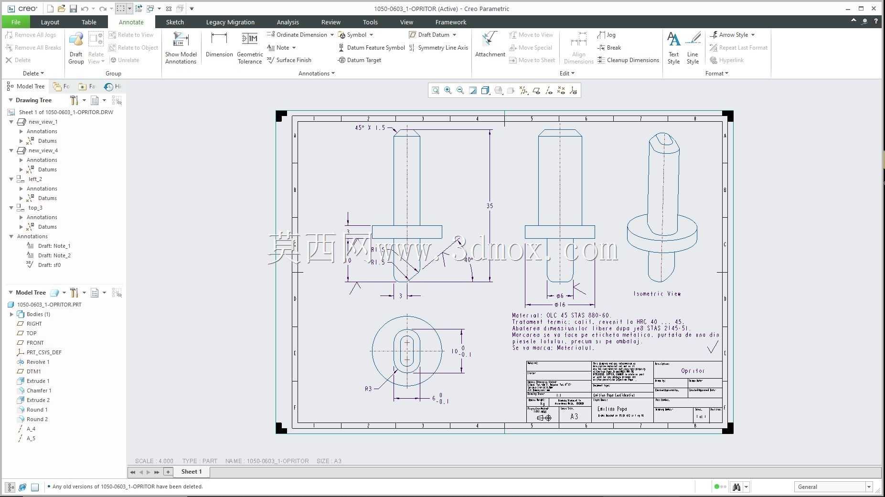Screen dimensions: 885x497
Task: Switch to the Table tab
Action: pos(89,22)
